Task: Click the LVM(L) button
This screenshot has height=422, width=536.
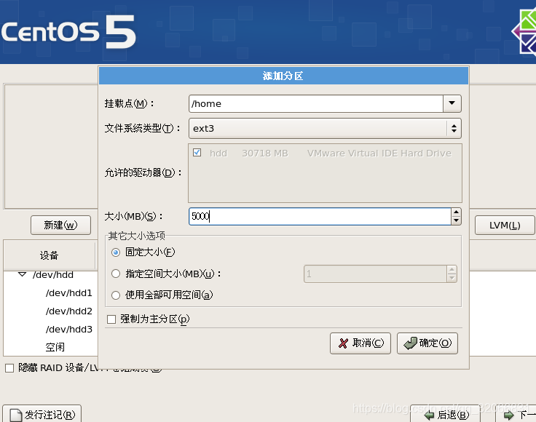Action: click(x=505, y=225)
